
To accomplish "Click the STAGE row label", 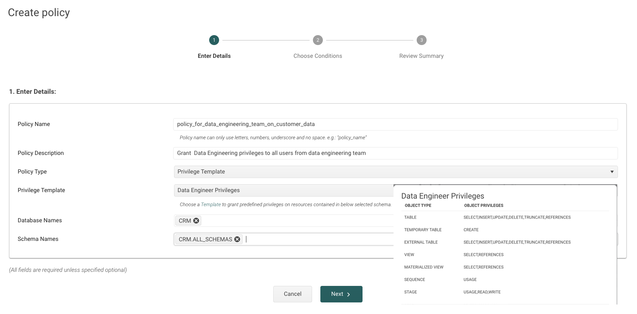I will click(x=410, y=292).
